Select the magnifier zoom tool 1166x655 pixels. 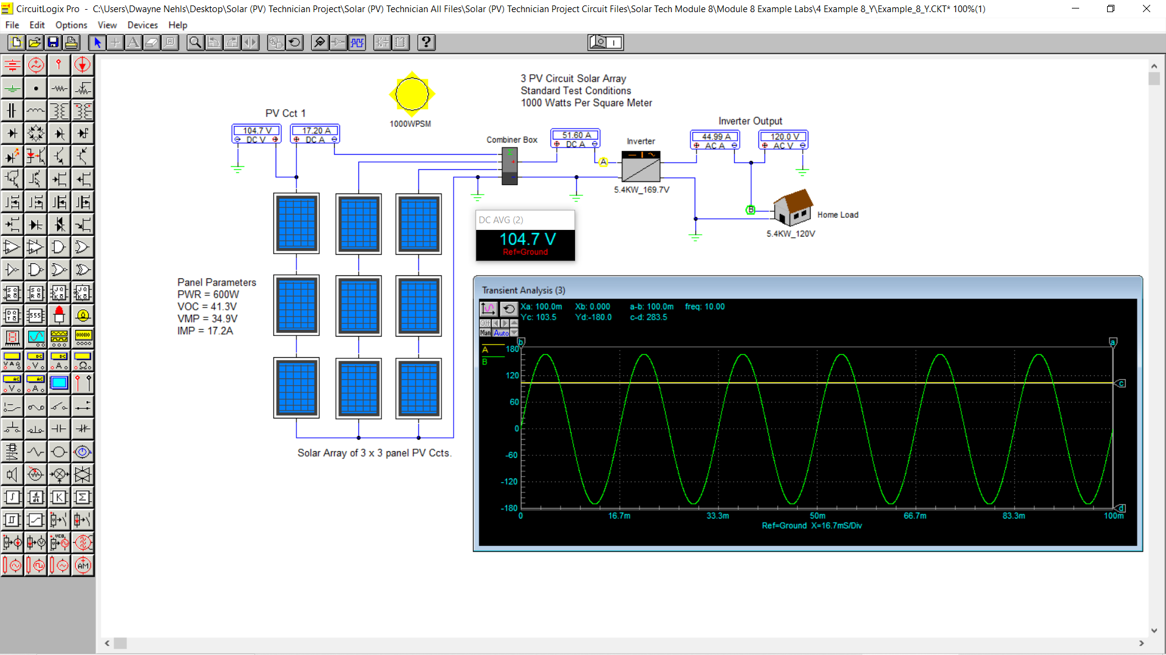tap(195, 42)
